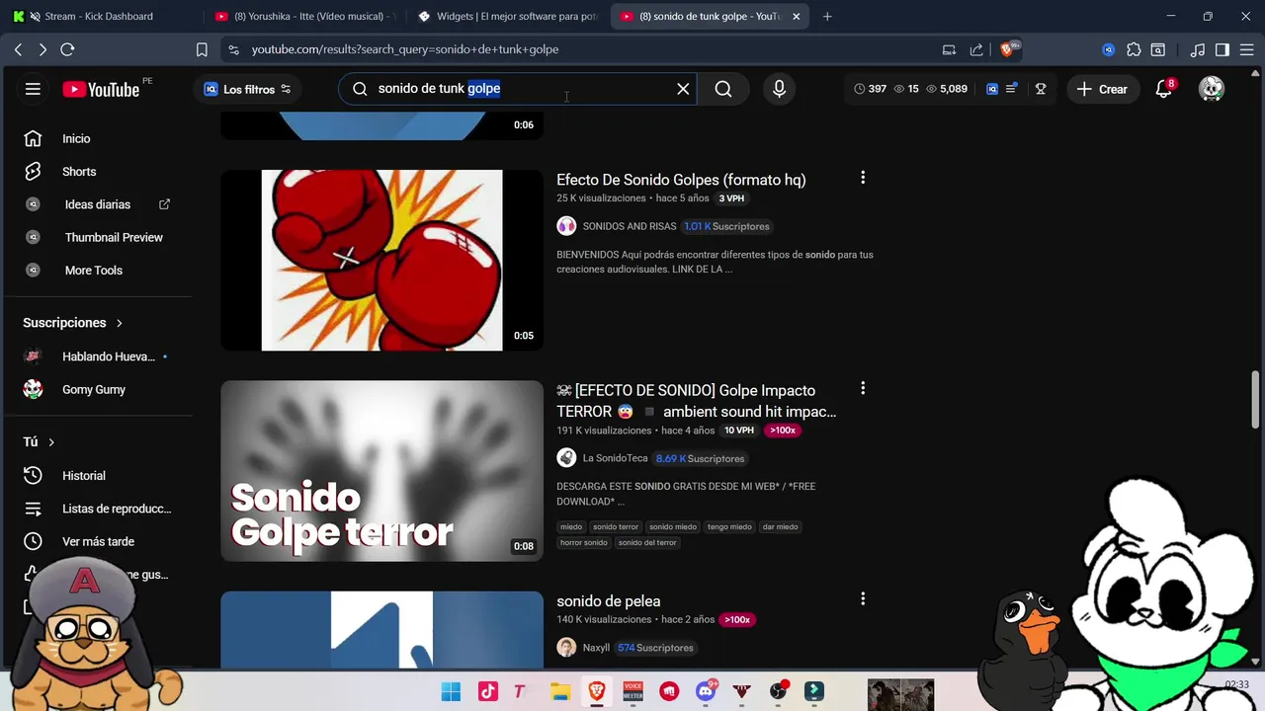Open the sonido de pelea video thumbnail

tap(381, 630)
